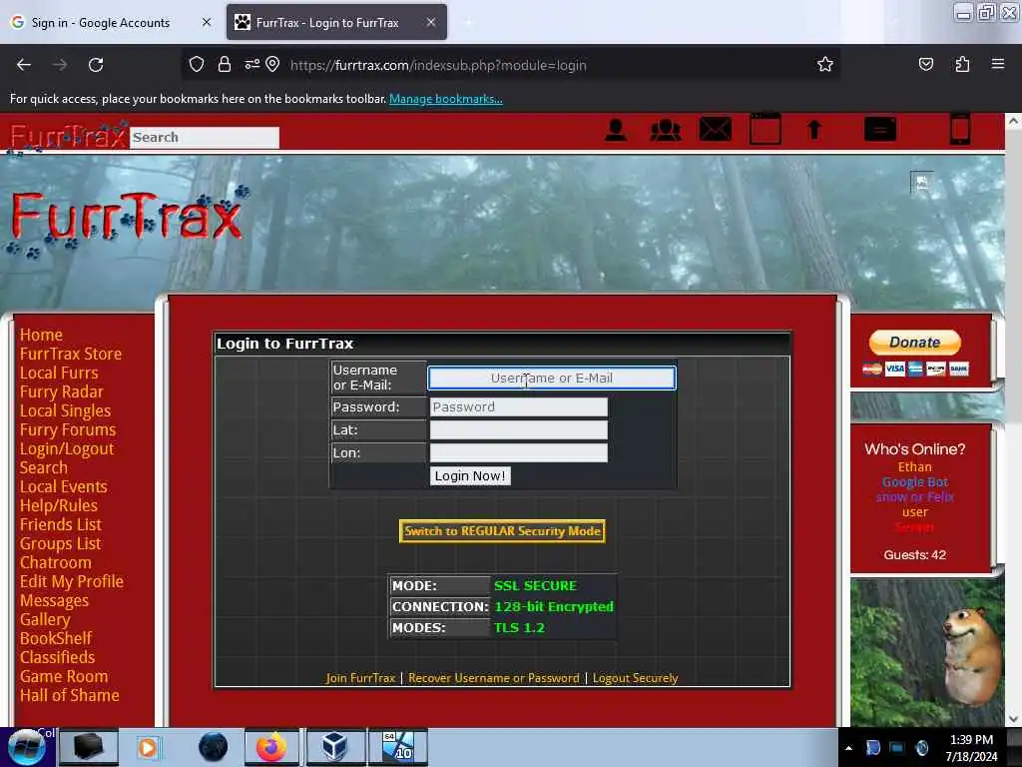This screenshot has height=767, width=1022.
Task: Click the broken image icon on banner
Action: pyautogui.click(x=921, y=183)
